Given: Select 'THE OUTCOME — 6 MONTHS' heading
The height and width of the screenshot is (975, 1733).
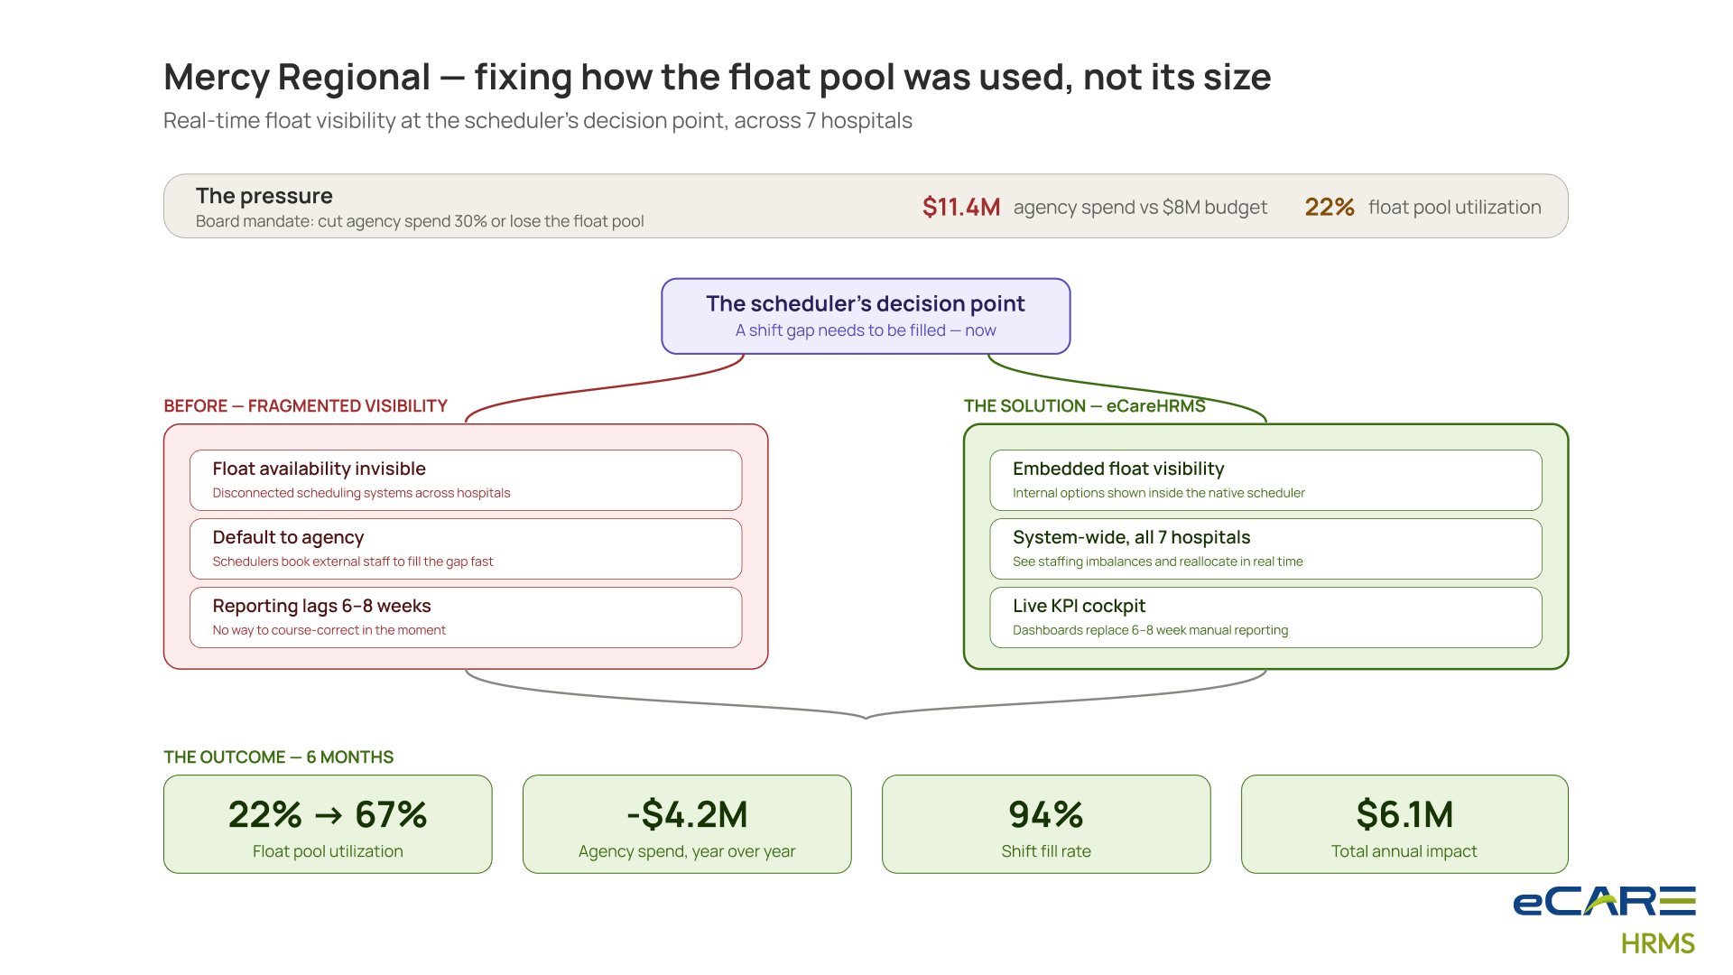Looking at the screenshot, I should tap(279, 757).
